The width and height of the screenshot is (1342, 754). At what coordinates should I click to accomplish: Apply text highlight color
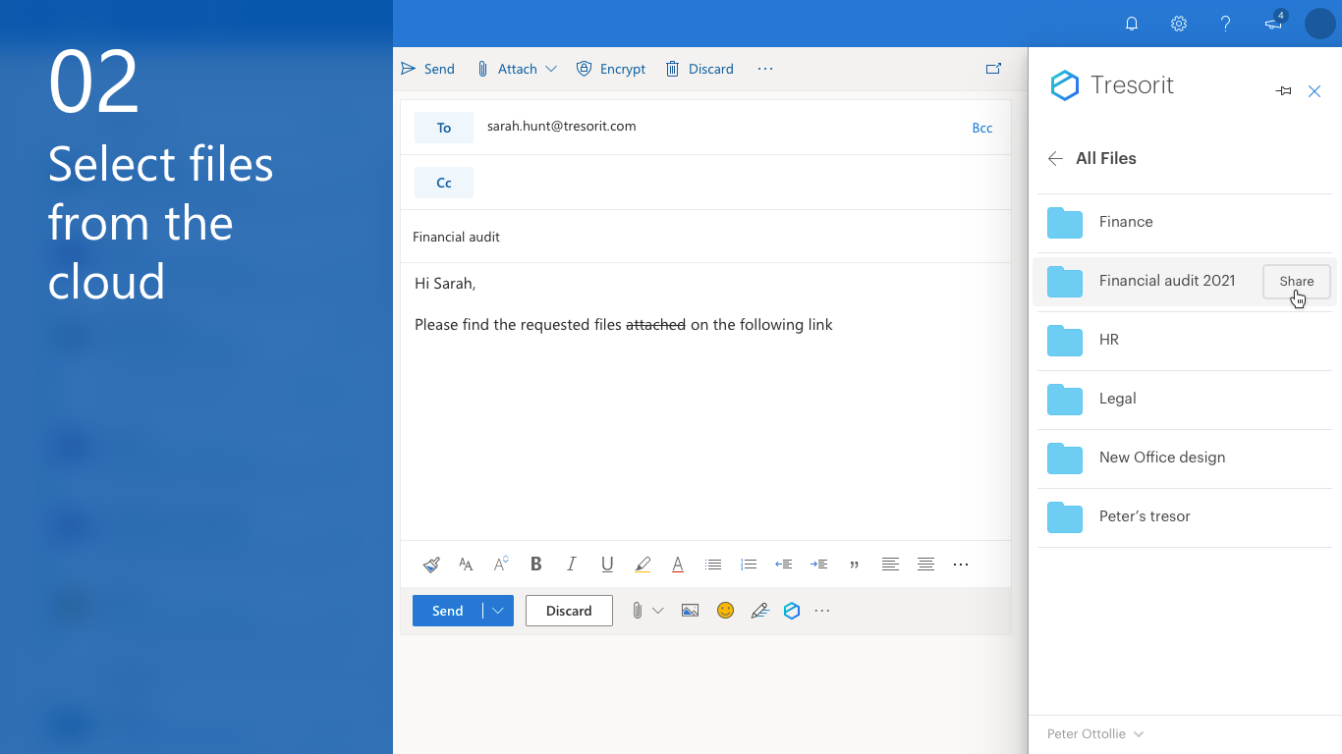[643, 565]
